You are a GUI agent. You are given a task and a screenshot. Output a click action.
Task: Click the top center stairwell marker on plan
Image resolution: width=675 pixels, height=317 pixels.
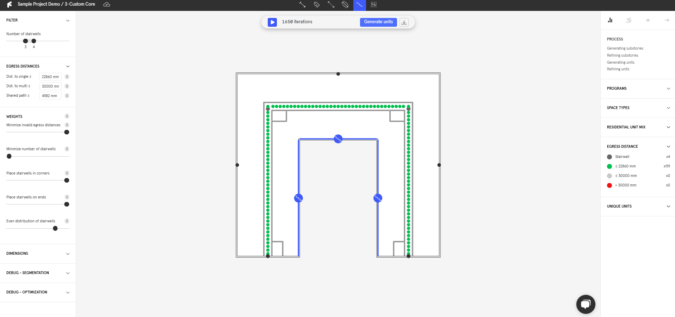pyautogui.click(x=338, y=139)
